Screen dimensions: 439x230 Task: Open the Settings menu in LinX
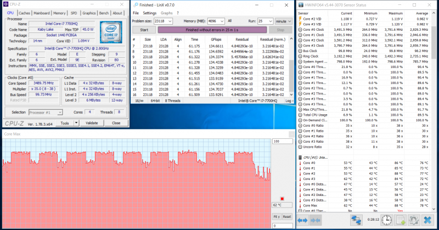coord(149,13)
